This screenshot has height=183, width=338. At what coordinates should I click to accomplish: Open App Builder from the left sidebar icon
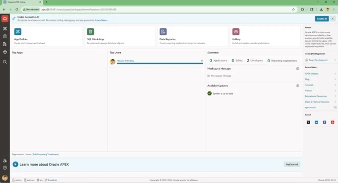click(x=5, y=28)
